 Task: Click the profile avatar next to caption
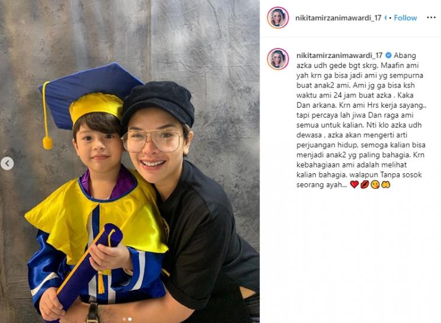click(x=278, y=59)
